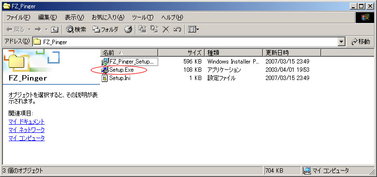Screen dimensions: 377x177
Task: Click the Windows flag logo throbber
Action: pos(365,17)
